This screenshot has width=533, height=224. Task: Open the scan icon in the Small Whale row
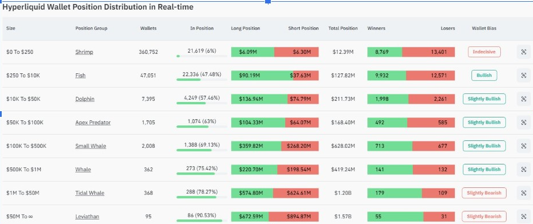click(x=523, y=146)
